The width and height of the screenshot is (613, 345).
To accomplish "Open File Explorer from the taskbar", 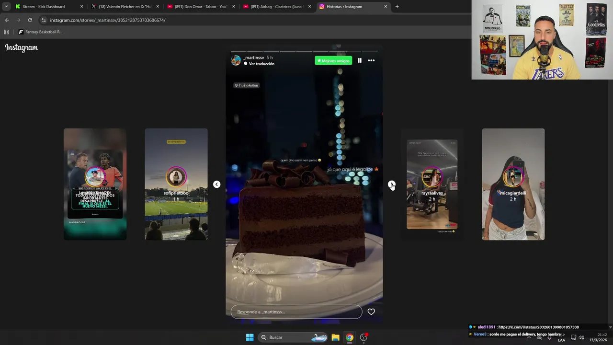I will pyautogui.click(x=335, y=337).
